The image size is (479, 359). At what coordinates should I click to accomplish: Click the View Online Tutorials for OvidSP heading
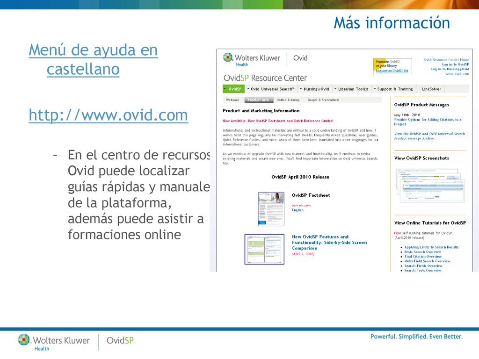[430, 223]
